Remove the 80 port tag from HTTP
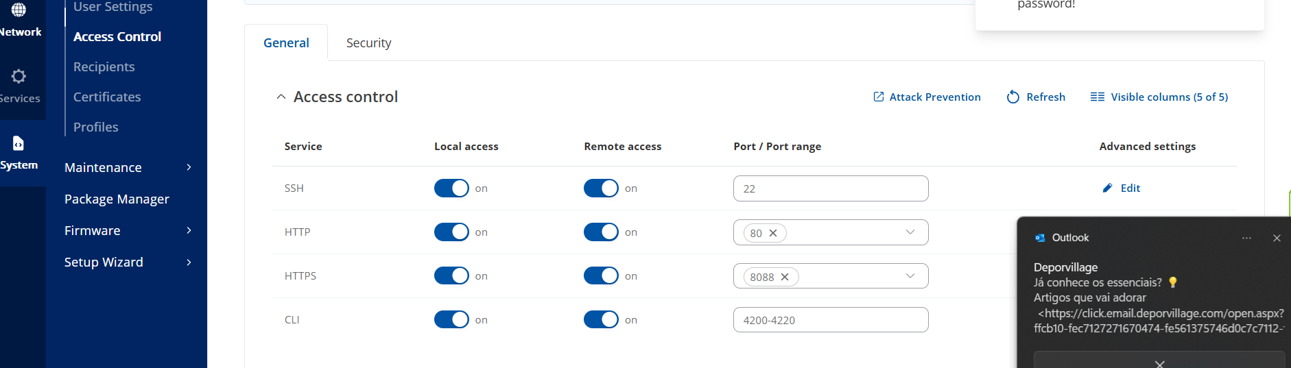This screenshot has width=1291, height=368. pos(773,233)
